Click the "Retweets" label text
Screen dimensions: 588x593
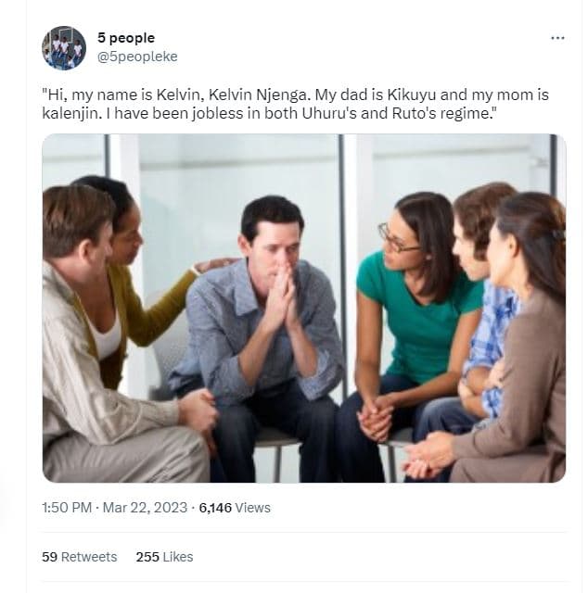click(x=89, y=557)
